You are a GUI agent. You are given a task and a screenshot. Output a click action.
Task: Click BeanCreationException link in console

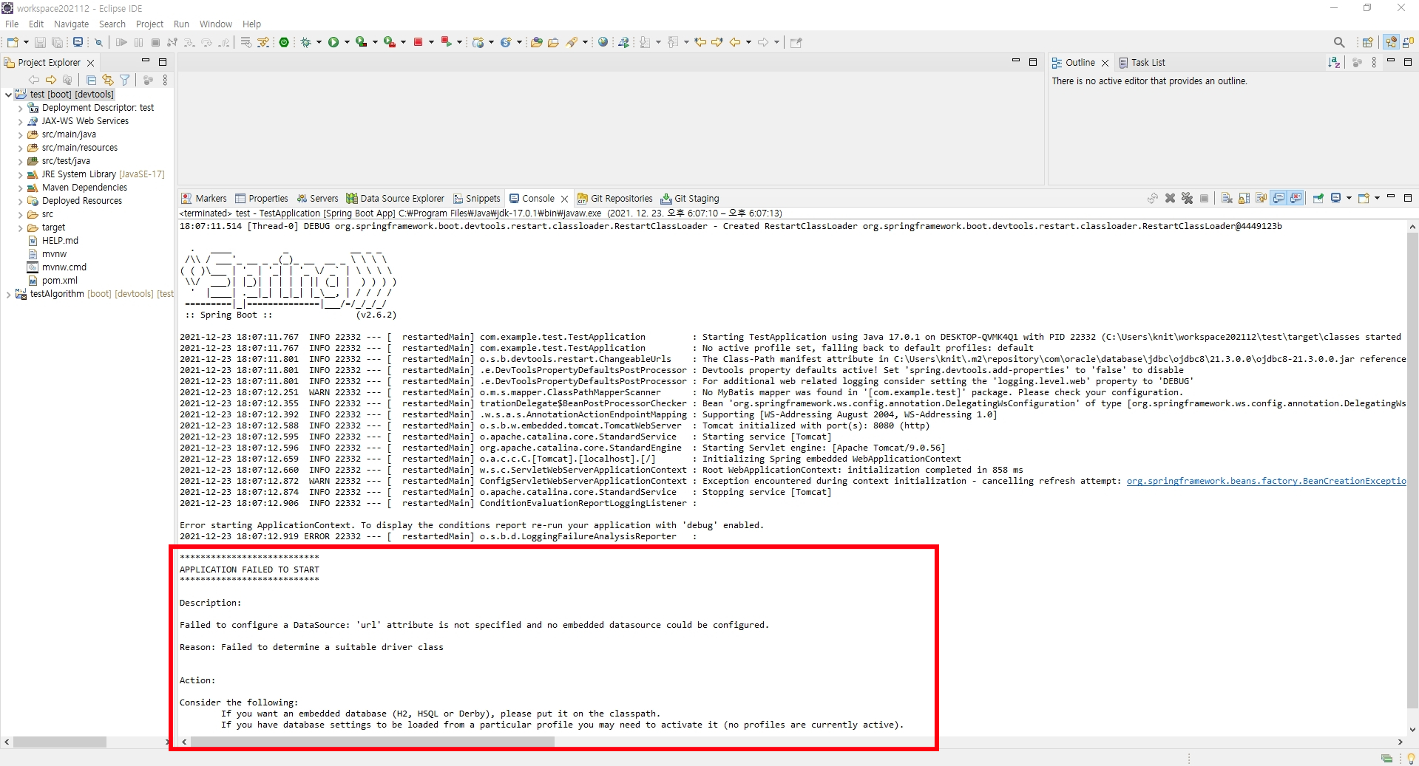point(1266,481)
